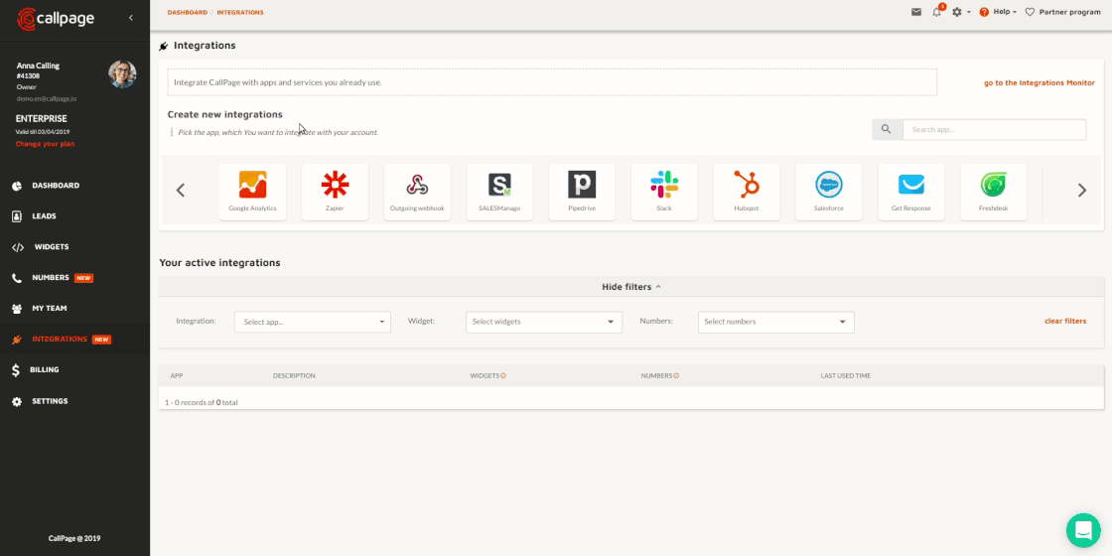Follow the Integrations Monitor link
Image resolution: width=1112 pixels, height=556 pixels.
click(x=1039, y=82)
